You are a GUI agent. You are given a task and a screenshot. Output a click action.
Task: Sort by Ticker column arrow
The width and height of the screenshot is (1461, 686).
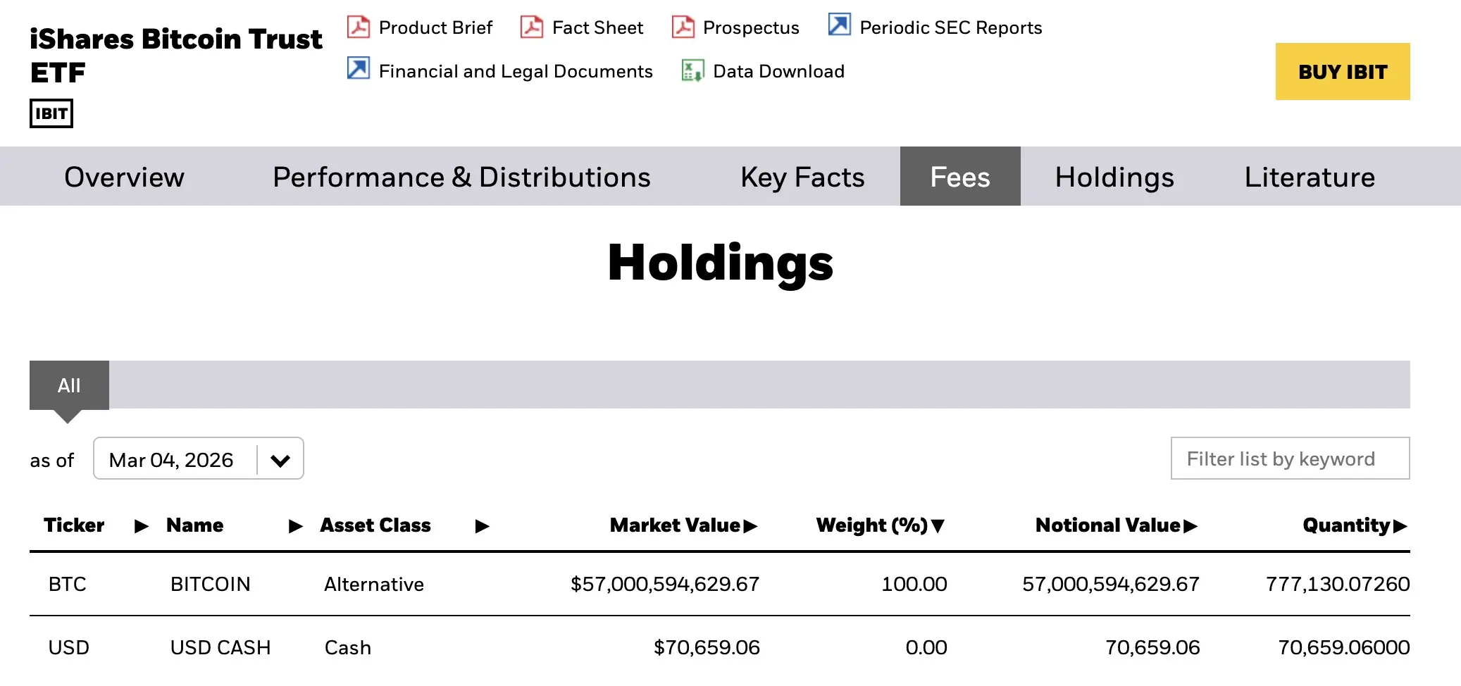click(142, 526)
